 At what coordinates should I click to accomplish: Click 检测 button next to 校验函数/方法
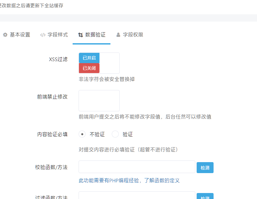[x=205, y=168]
